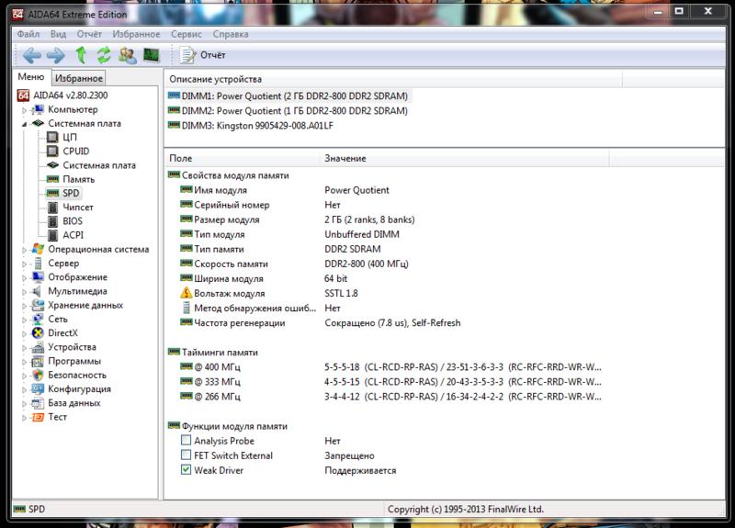
Task: Expand the Операционная система node
Action: click(x=25, y=250)
